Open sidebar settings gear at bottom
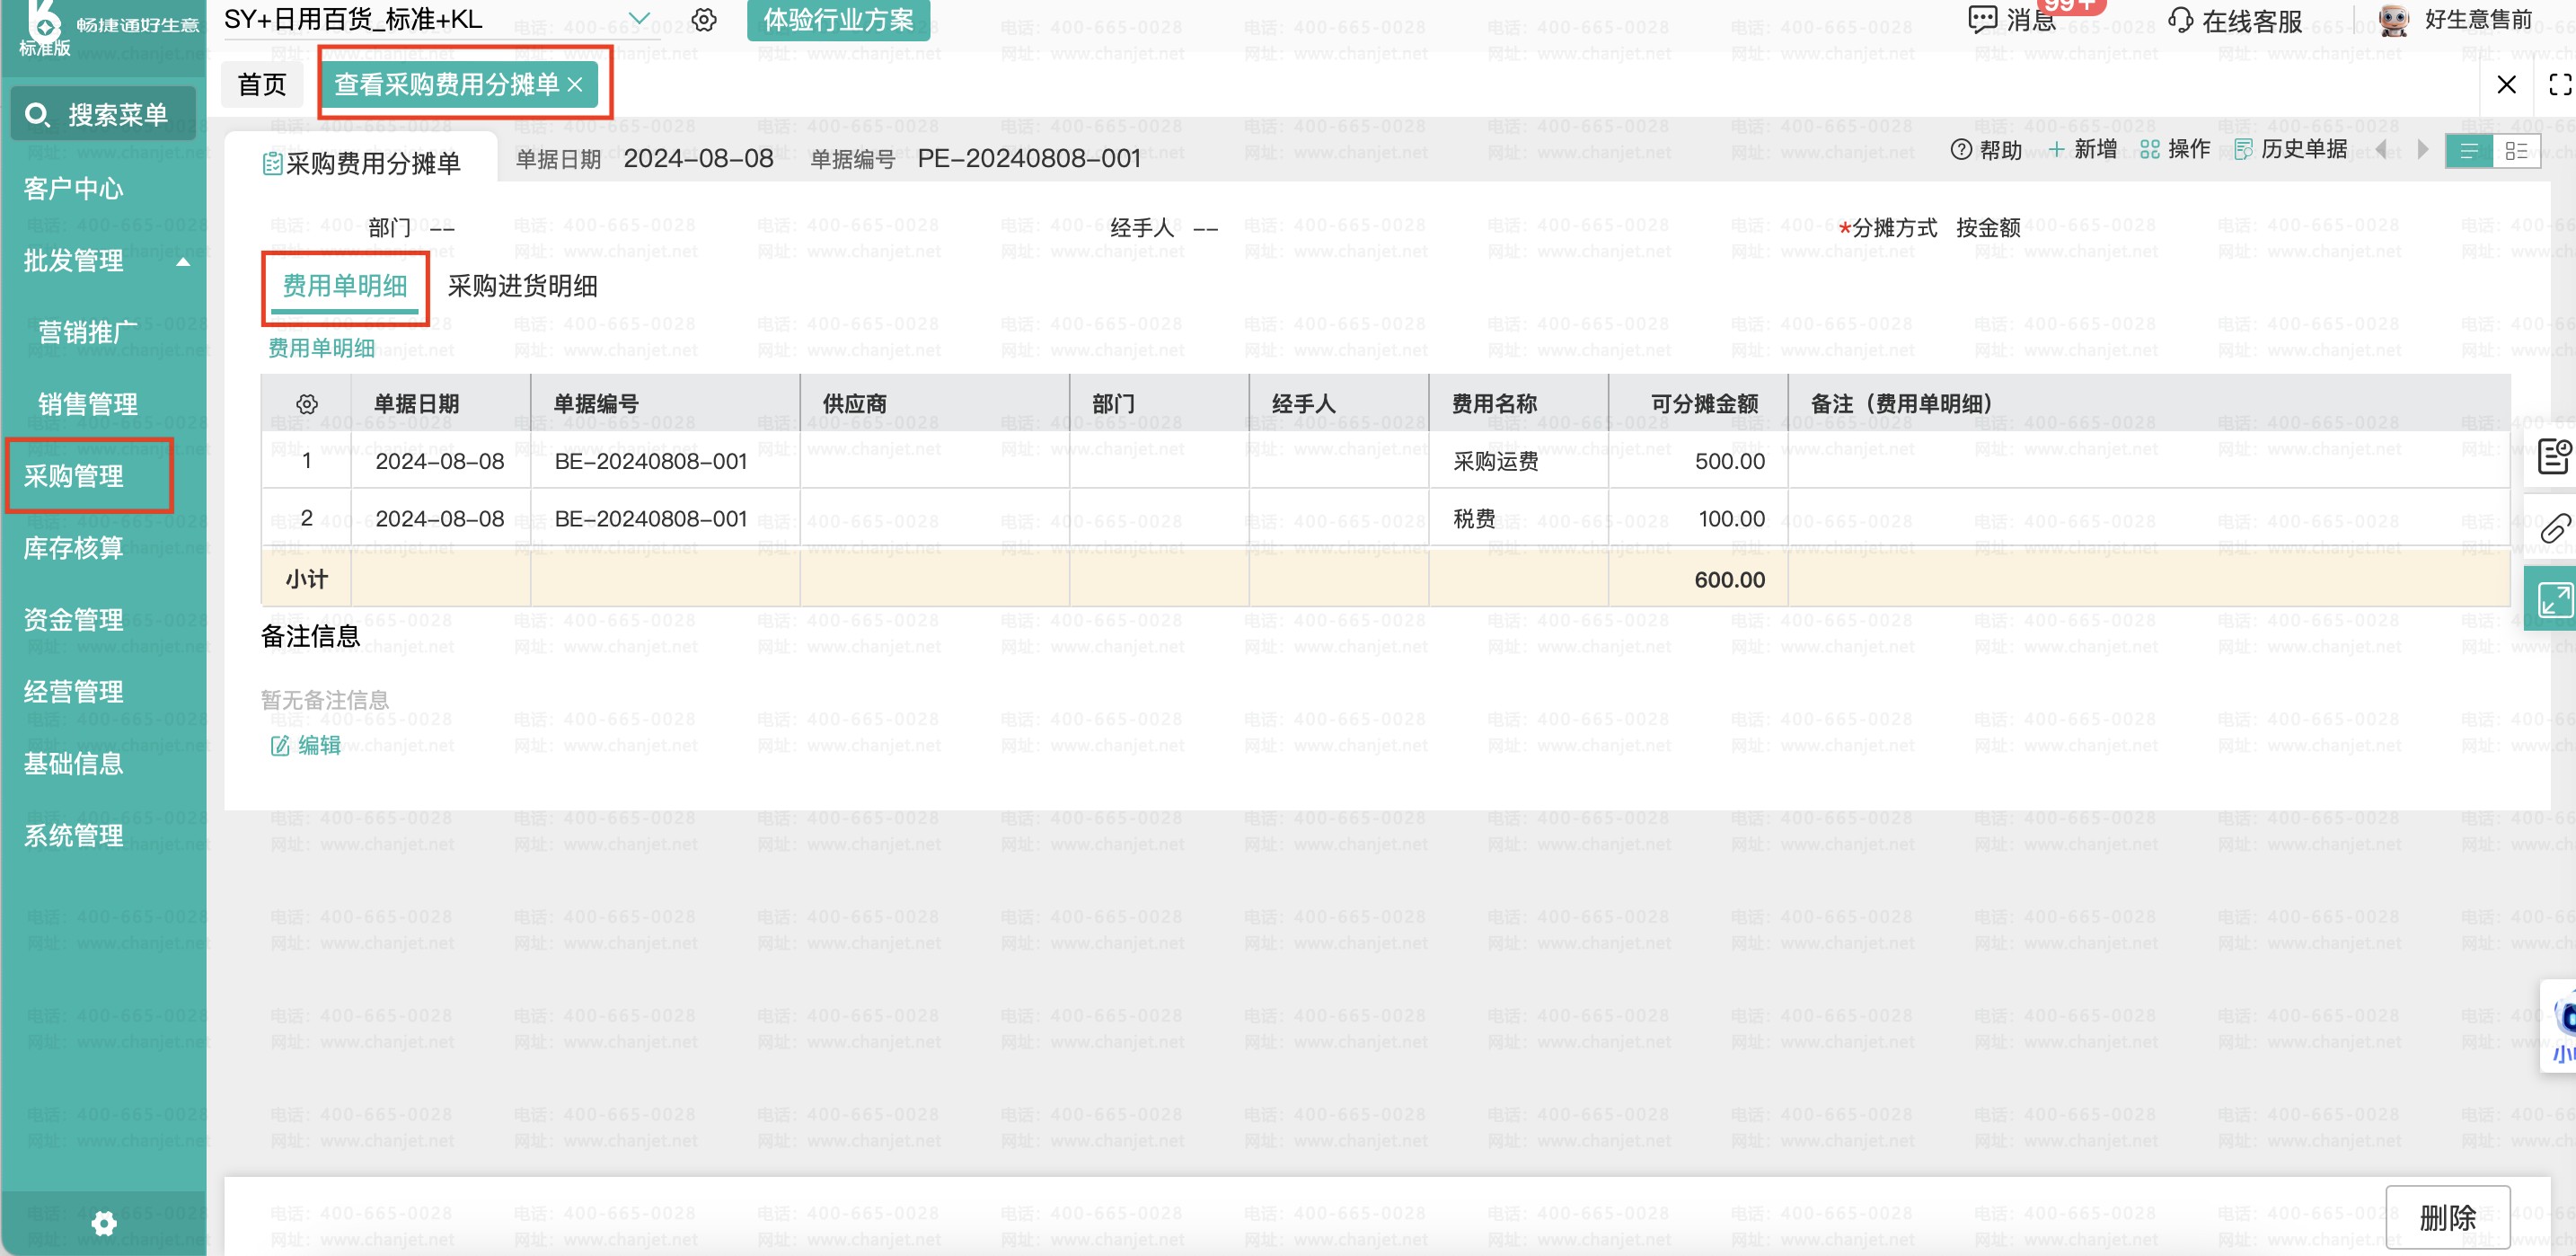The height and width of the screenshot is (1256, 2576). coord(104,1223)
